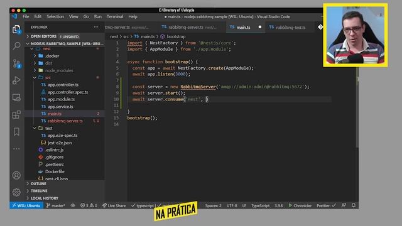Open app.e2e-spec.ts in explorer
This screenshot has width=402, height=226.
point(62,136)
